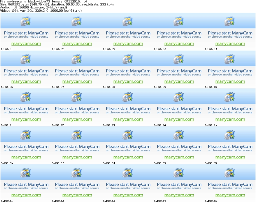Viewport: 256px width, 202px height.
Task: Click 'or choose another video source' in frame 00:00:13
Action: coord(128,113)
